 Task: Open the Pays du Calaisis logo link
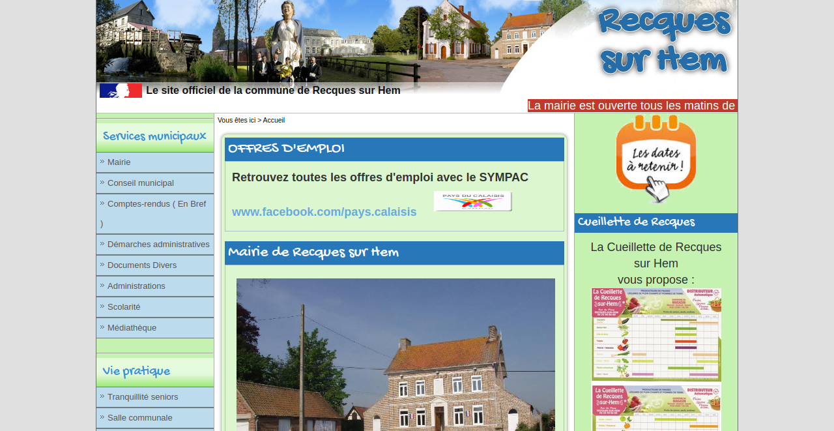coord(472,200)
